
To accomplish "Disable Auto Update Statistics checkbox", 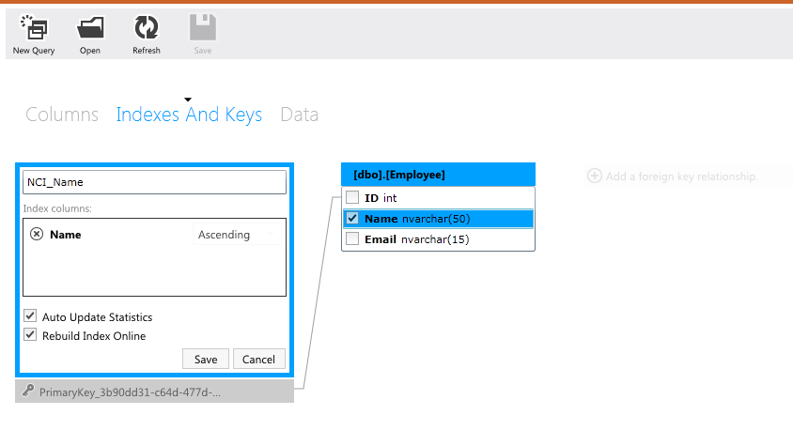I will coord(30,316).
